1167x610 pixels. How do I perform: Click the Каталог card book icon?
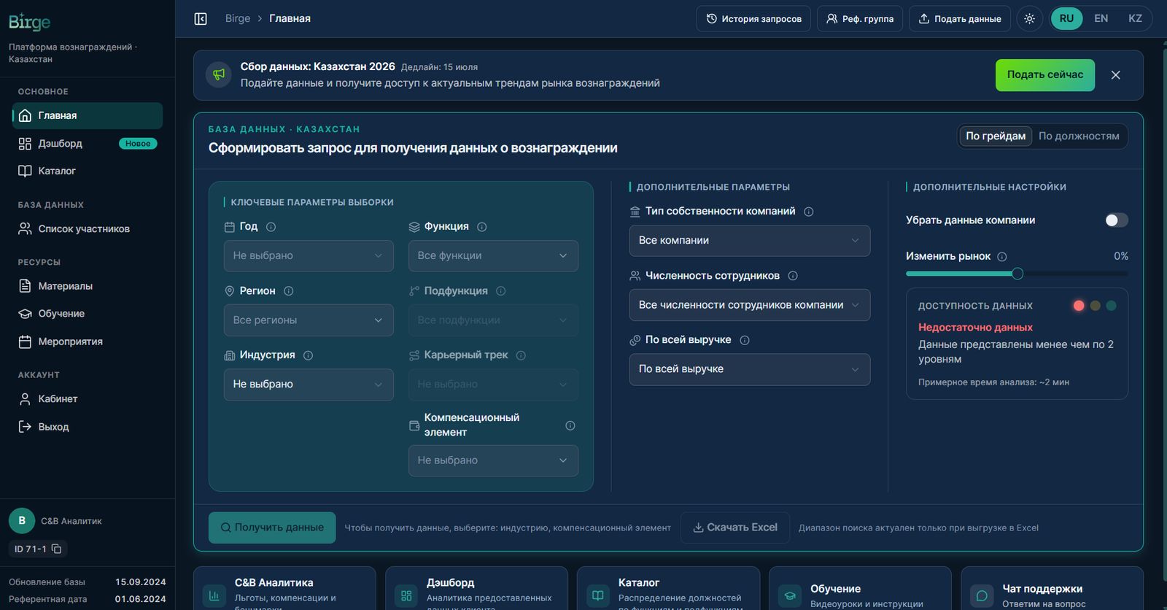598,595
